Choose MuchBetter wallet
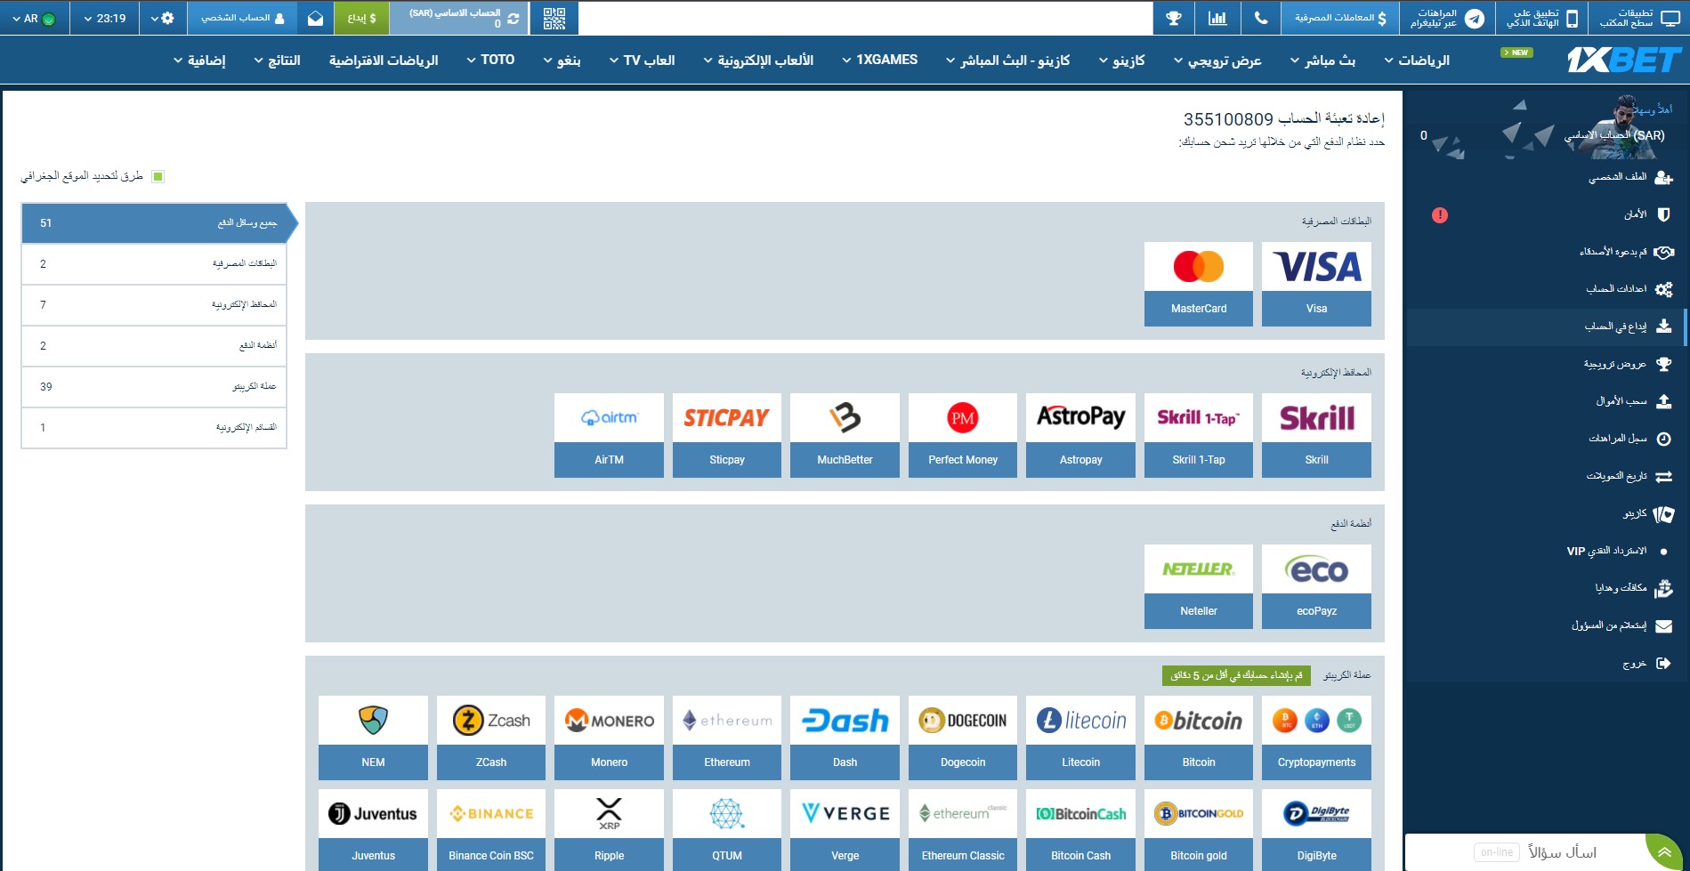The height and width of the screenshot is (871, 1690). 845,435
